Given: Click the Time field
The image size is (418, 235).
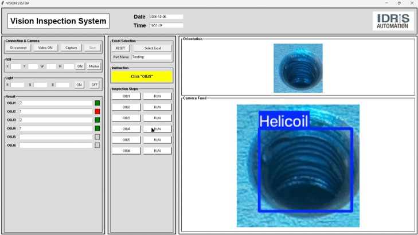Looking at the screenshot, I should coord(166,25).
